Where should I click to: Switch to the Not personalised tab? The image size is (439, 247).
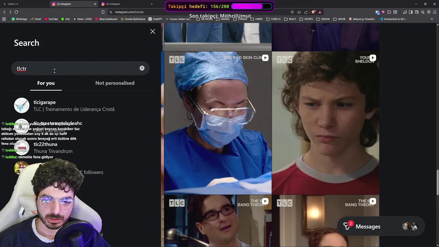pos(115,83)
